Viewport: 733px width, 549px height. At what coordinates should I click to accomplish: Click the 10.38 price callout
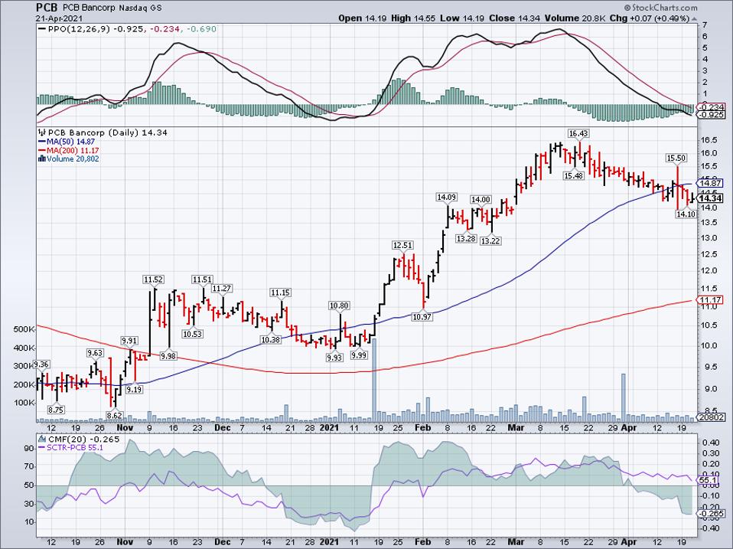(271, 340)
